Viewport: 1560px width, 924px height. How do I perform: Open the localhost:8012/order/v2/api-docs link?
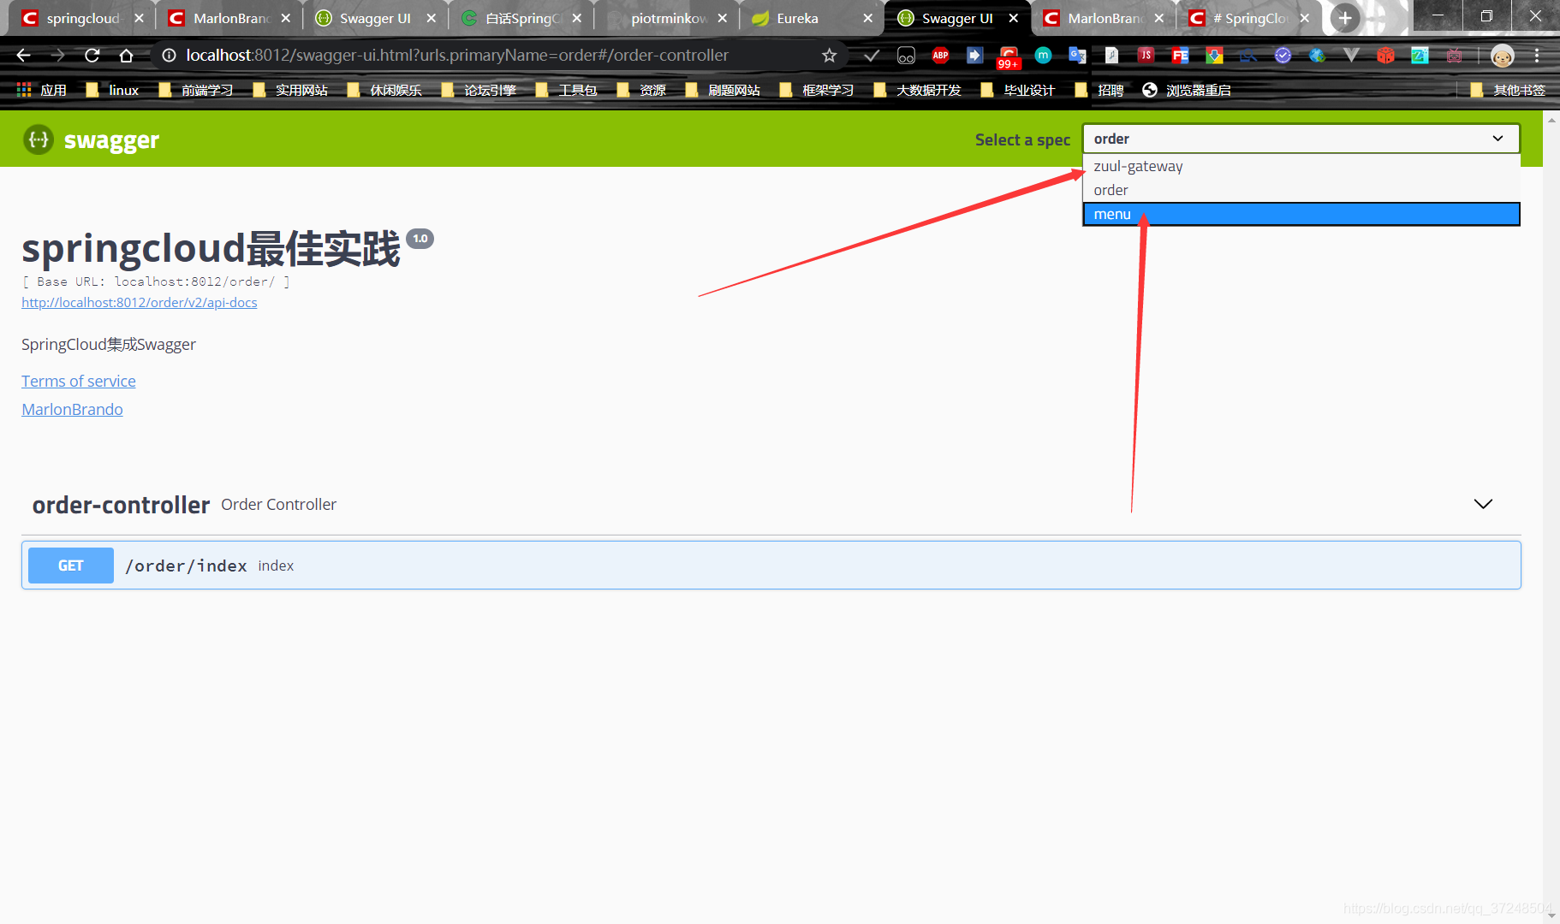(x=140, y=303)
